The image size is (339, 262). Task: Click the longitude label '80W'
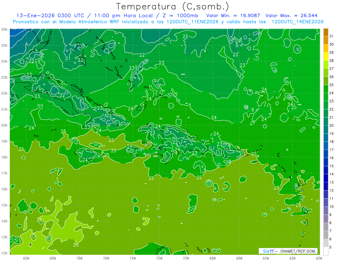click(53, 258)
